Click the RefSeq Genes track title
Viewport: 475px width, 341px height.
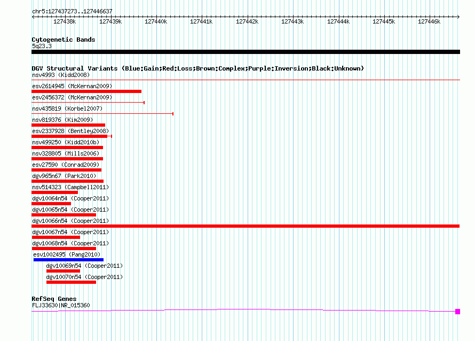click(x=54, y=299)
